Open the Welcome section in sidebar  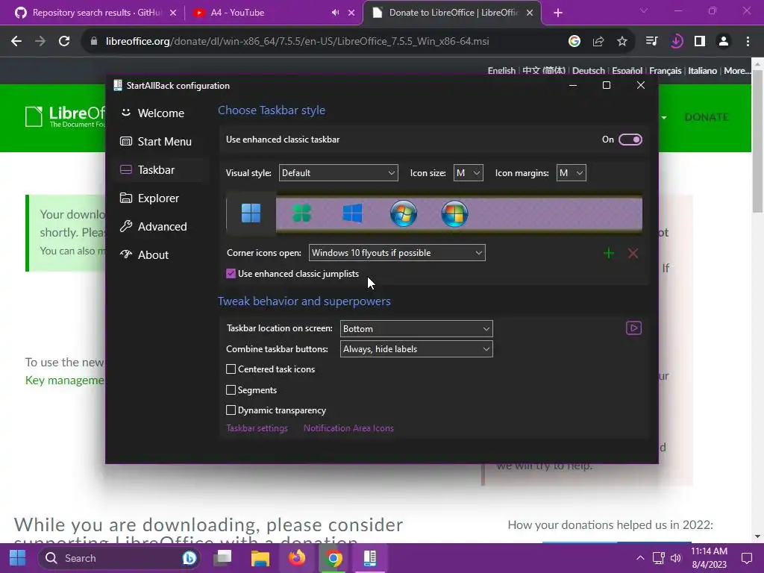(x=161, y=113)
